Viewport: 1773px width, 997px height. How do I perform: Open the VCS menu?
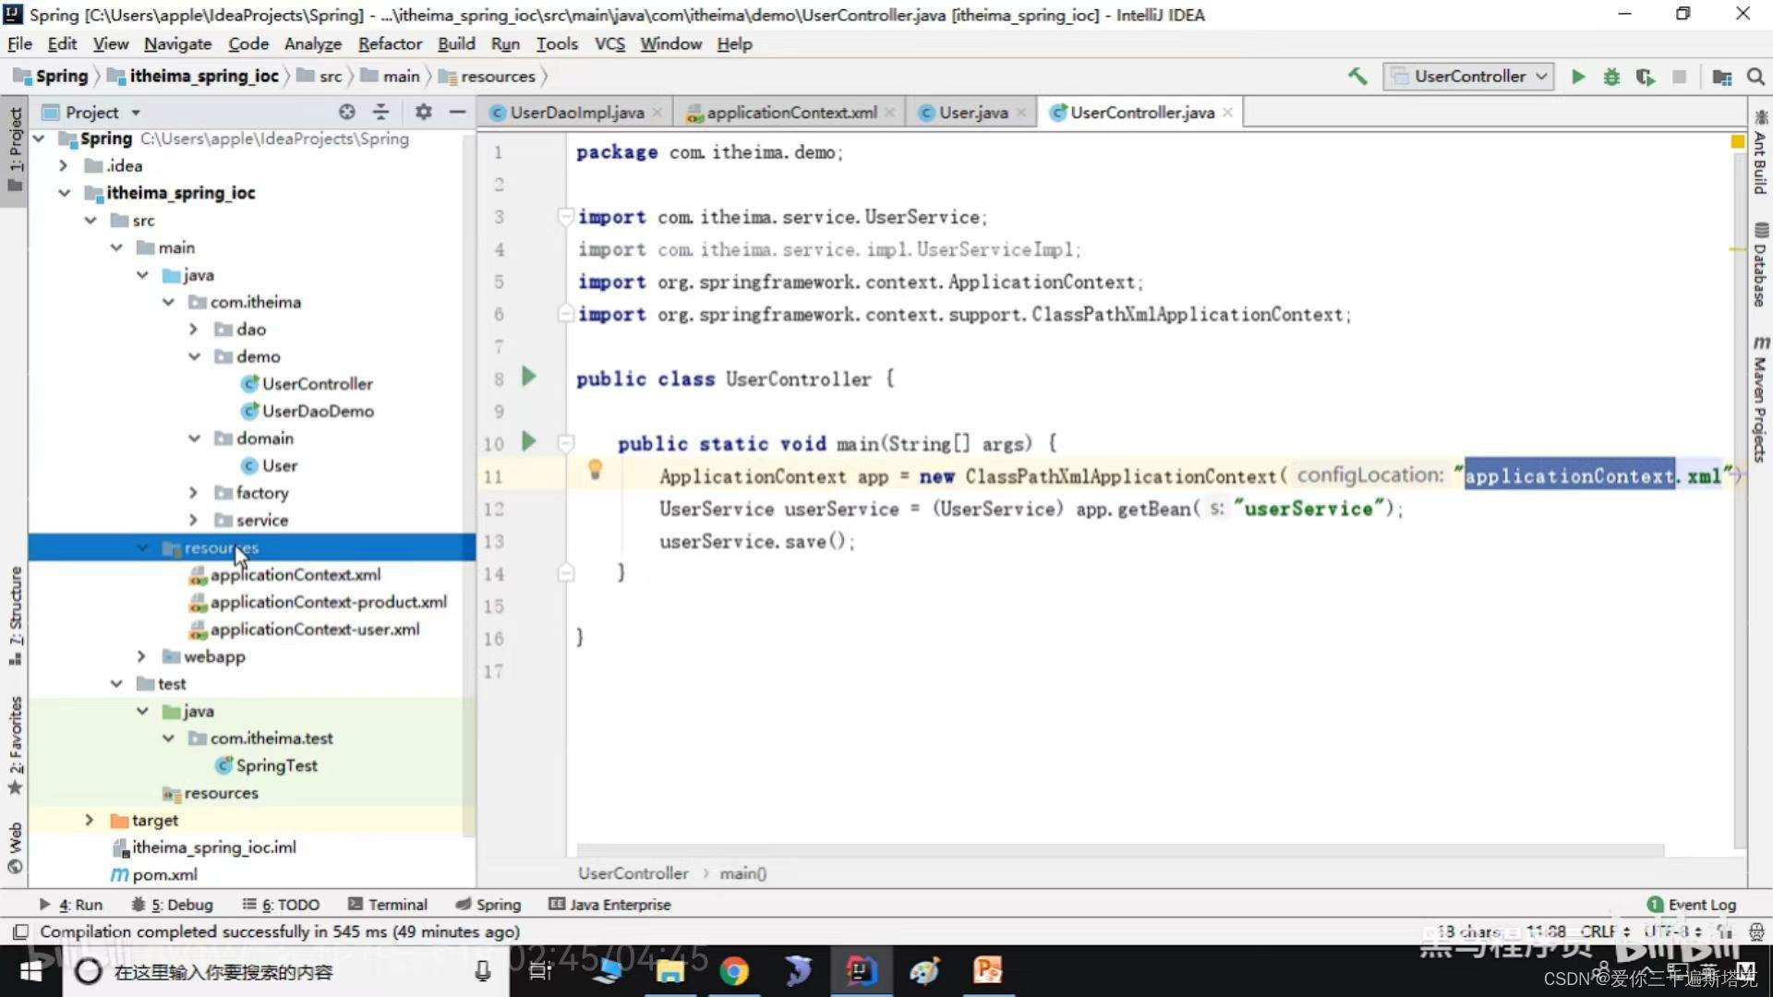coord(609,44)
